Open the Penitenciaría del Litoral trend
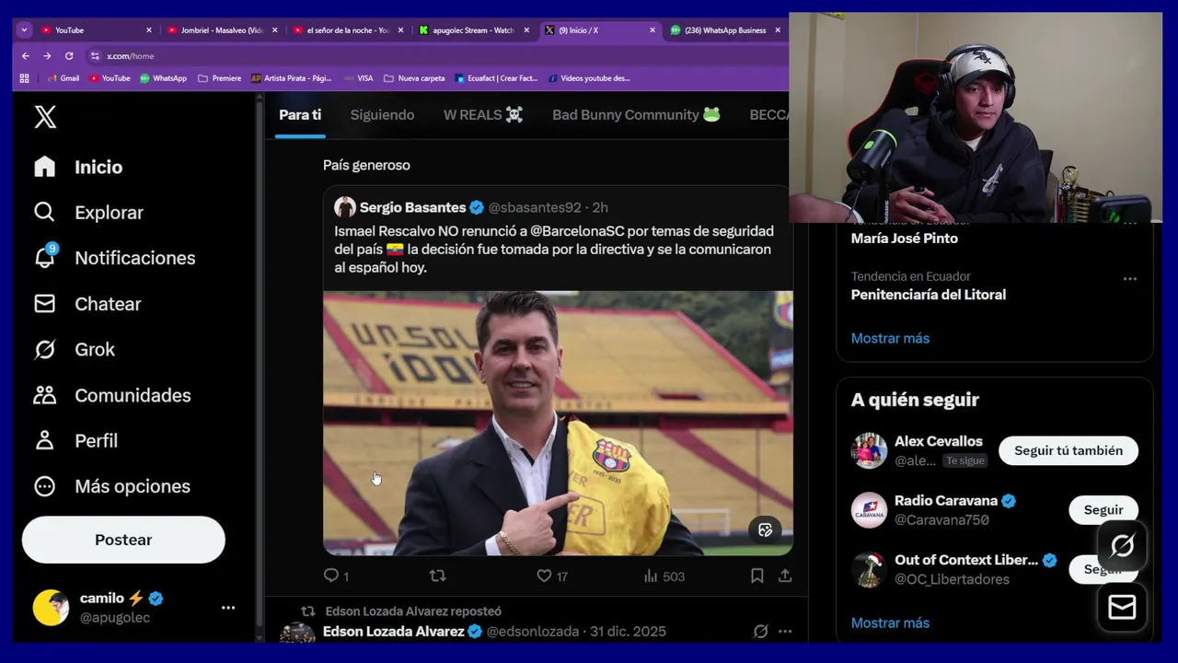The width and height of the screenshot is (1178, 663). tap(929, 295)
